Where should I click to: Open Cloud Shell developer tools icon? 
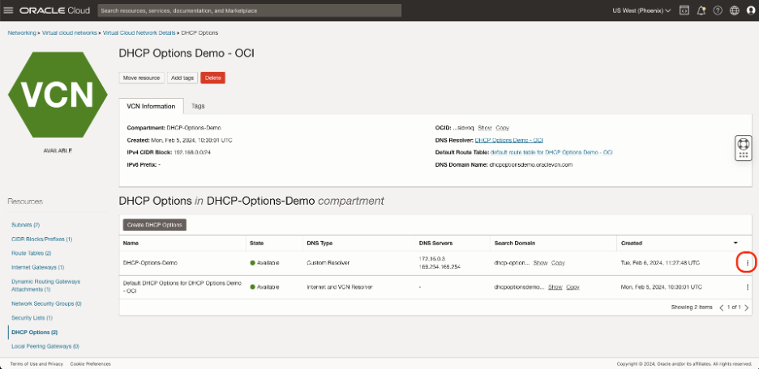click(x=684, y=11)
